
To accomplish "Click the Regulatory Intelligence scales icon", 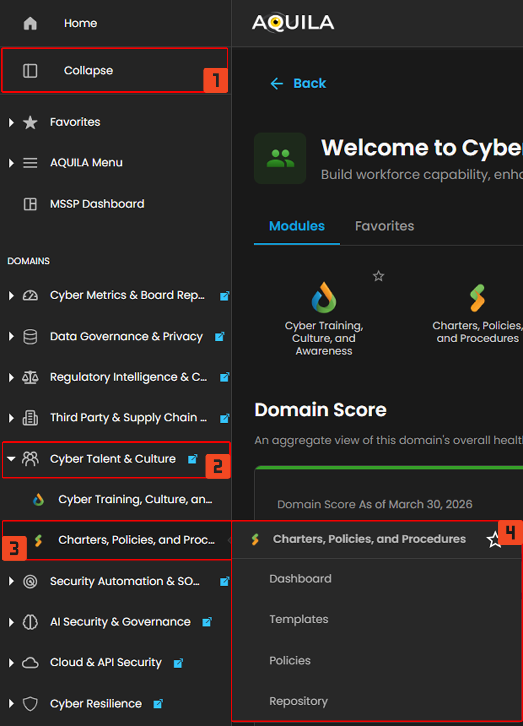I will pos(30,377).
